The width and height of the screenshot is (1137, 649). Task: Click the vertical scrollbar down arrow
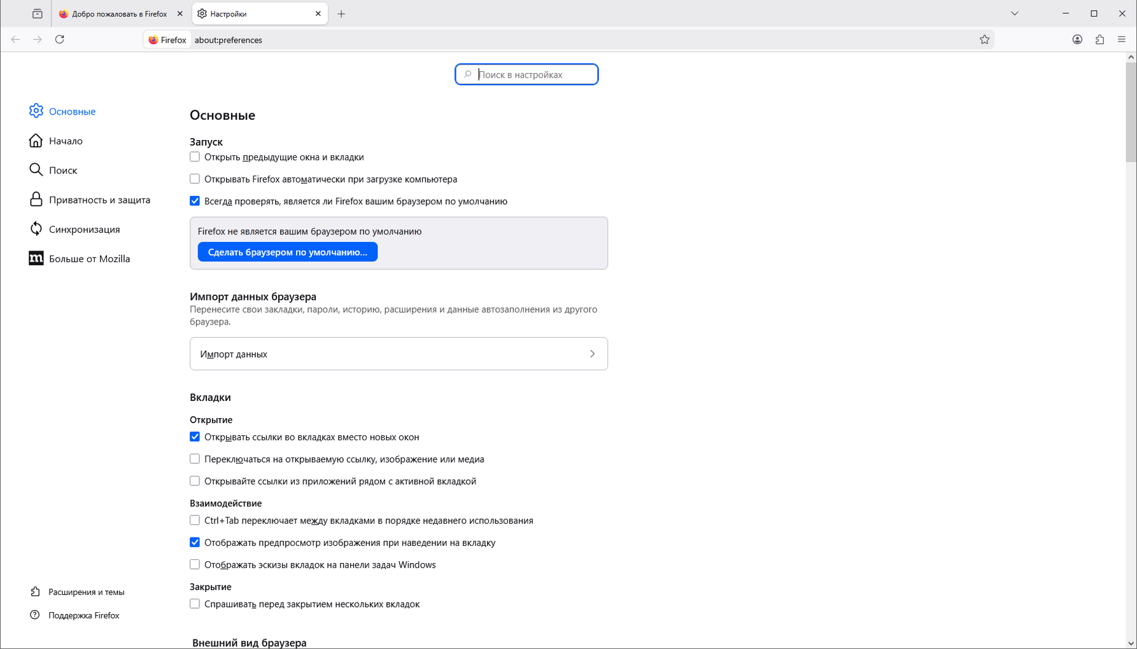point(1131,643)
